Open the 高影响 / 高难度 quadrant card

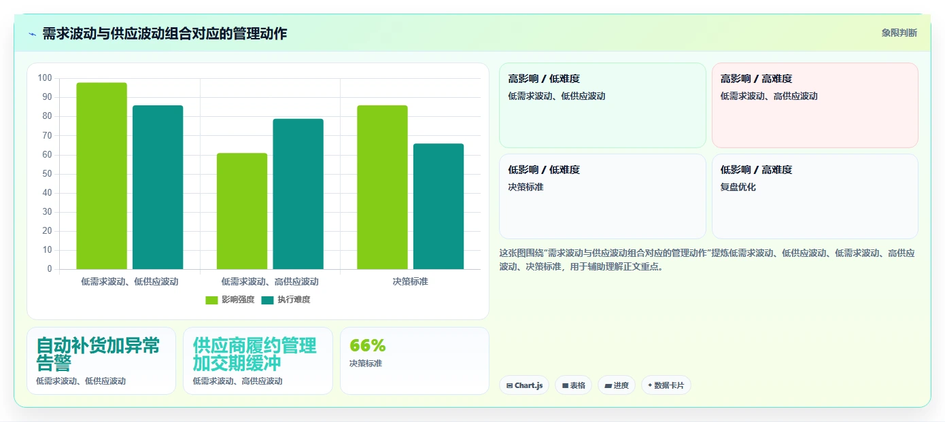pyautogui.click(x=815, y=105)
